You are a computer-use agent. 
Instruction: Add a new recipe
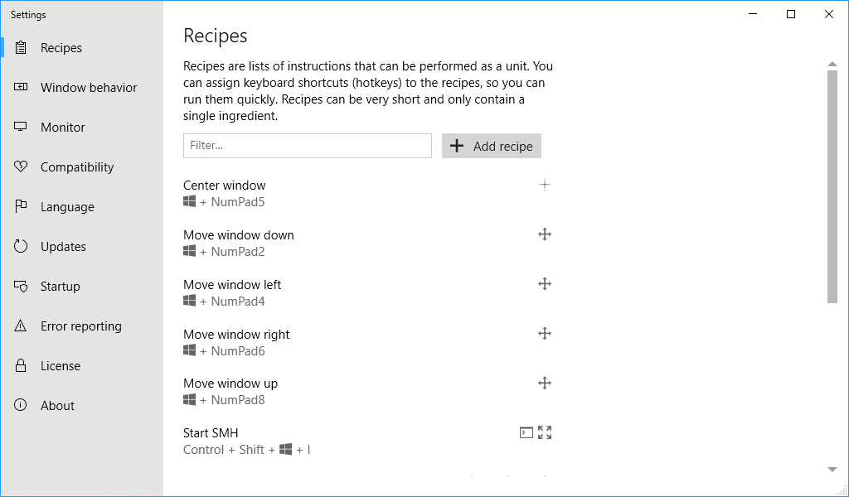491,146
